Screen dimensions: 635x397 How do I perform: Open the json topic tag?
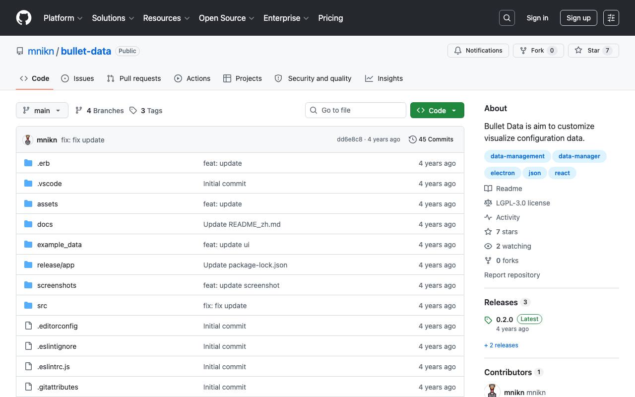point(535,173)
